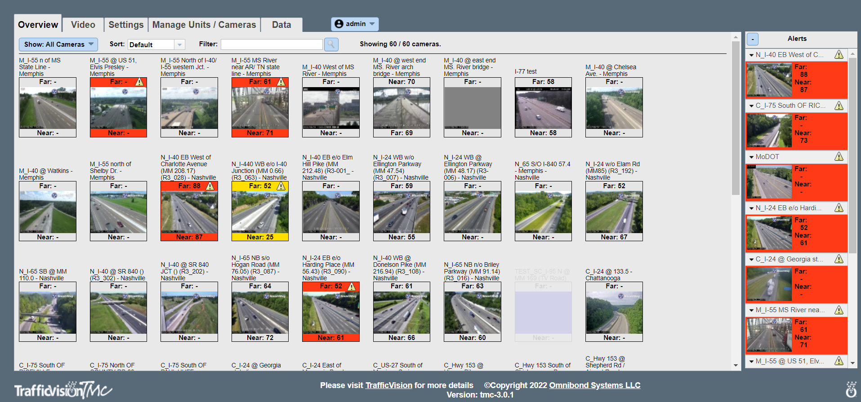This screenshot has height=402, width=861.
Task: Click the warning triangle on the C_I-24 @ Georgia st... alert
Action: (x=839, y=259)
